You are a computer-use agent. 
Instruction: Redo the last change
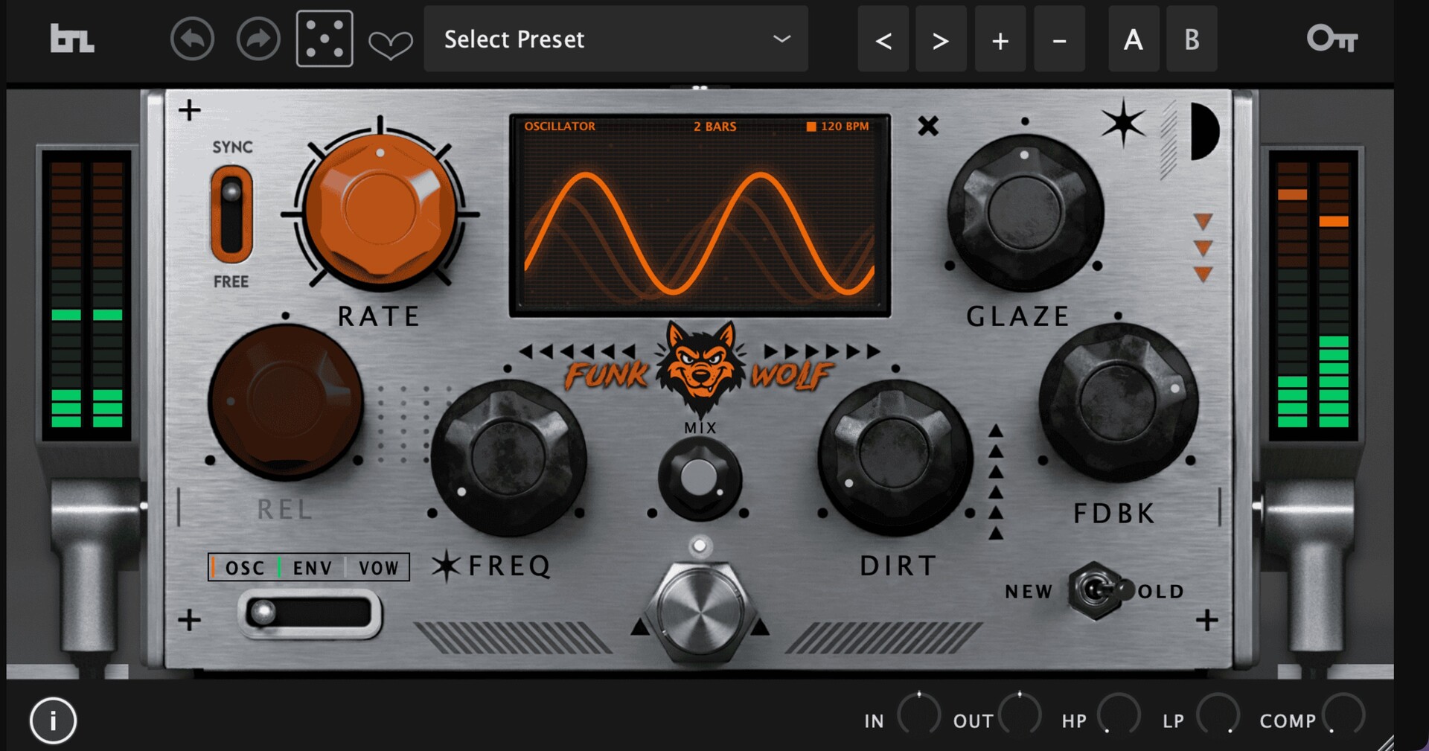click(256, 39)
